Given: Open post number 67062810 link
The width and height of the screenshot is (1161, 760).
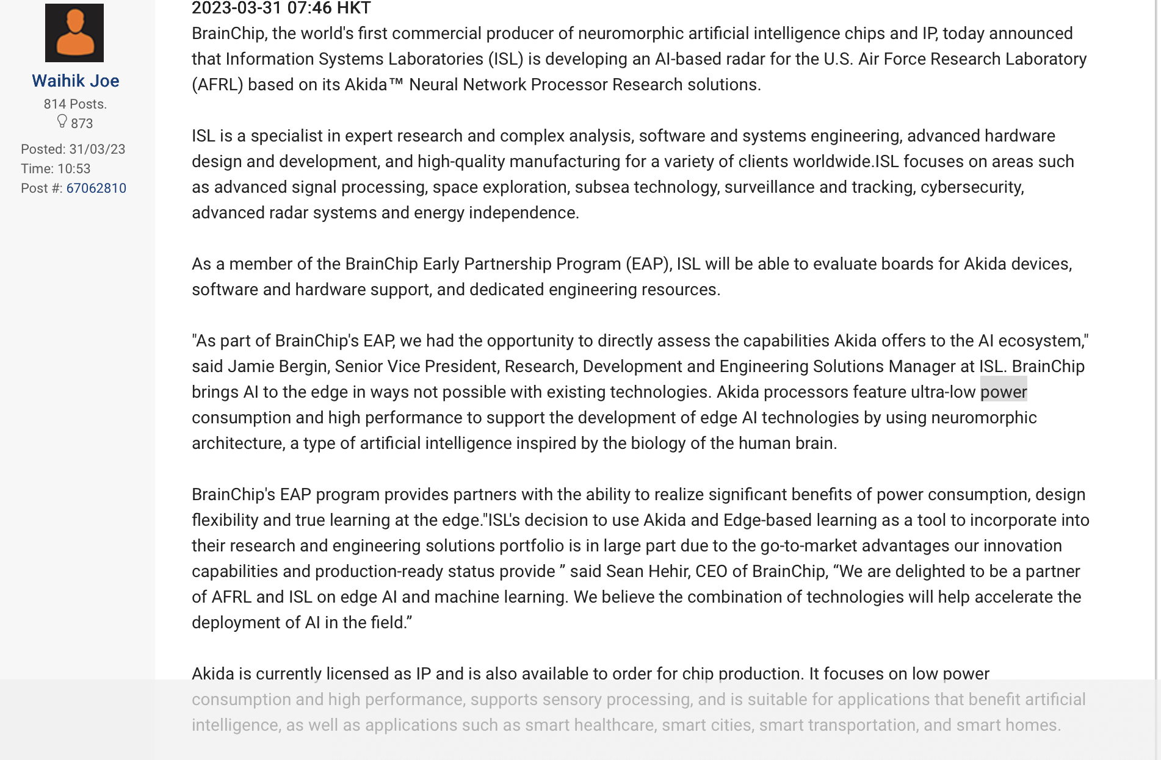Looking at the screenshot, I should pos(96,188).
